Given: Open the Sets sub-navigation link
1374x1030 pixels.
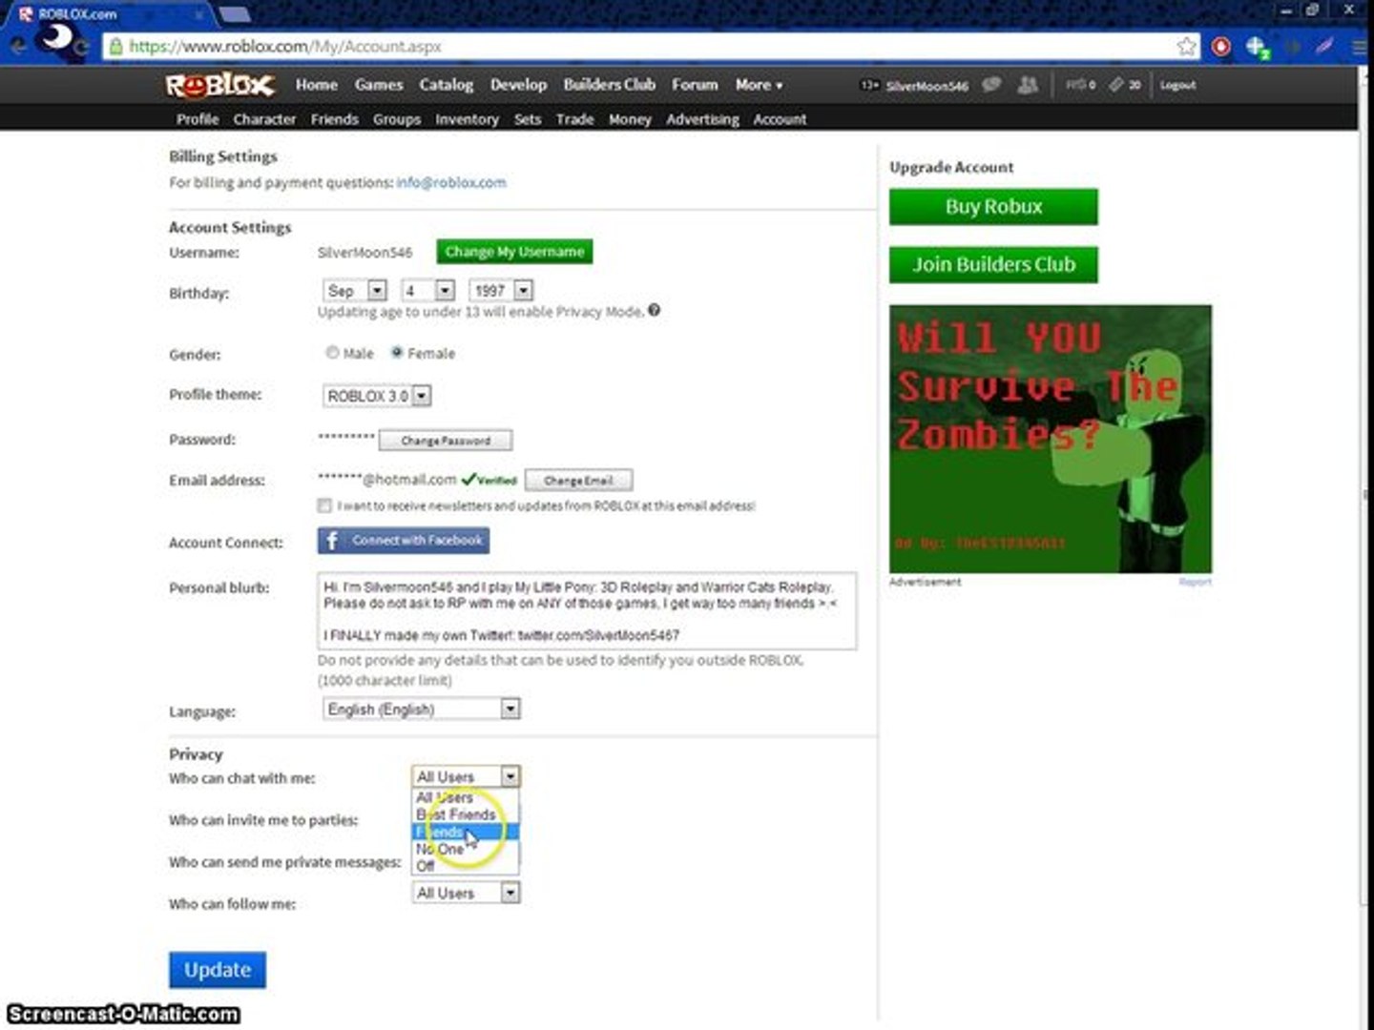Looking at the screenshot, I should (x=528, y=119).
